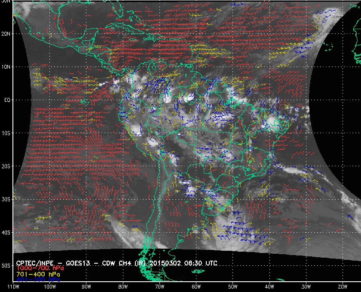Screen dimensions: 361x292
Task: Click the 80W longitude axis label
Action: click(x=123, y=287)
